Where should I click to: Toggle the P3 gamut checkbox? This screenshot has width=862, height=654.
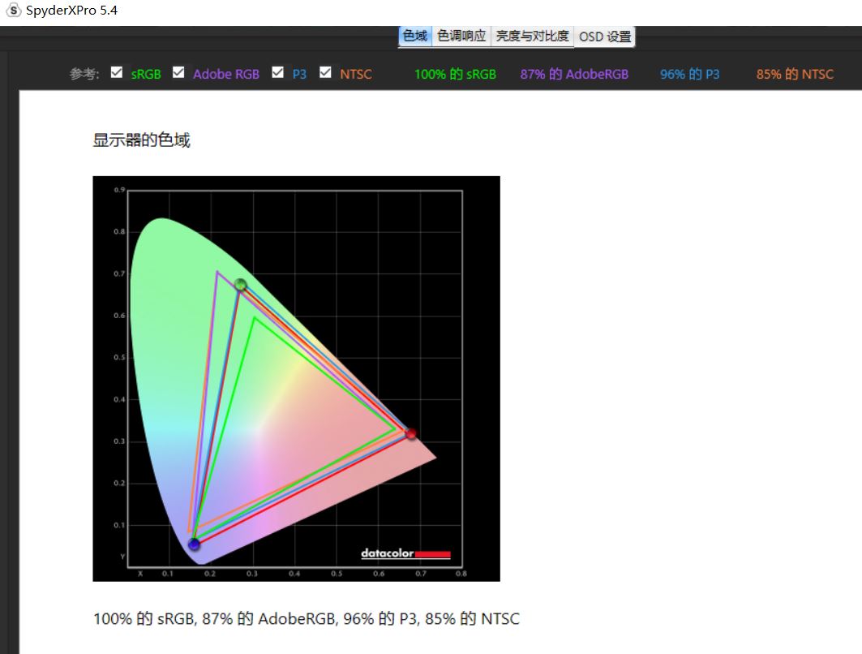coord(278,71)
